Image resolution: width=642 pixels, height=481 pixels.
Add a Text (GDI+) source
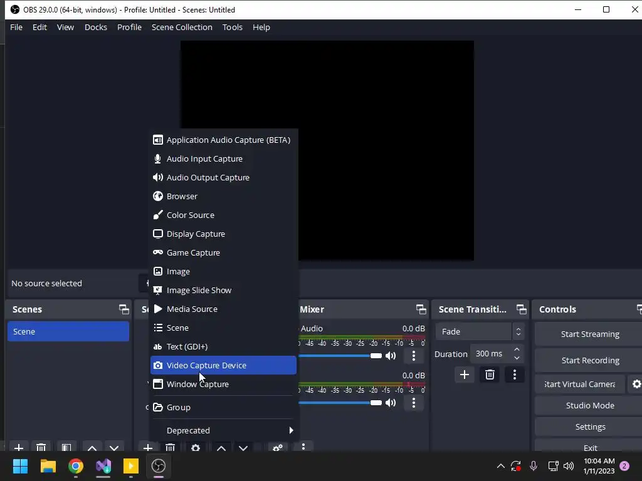point(223,347)
